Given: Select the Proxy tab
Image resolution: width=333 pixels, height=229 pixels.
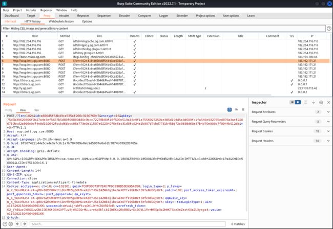Looking at the screenshot, I should [47, 16].
